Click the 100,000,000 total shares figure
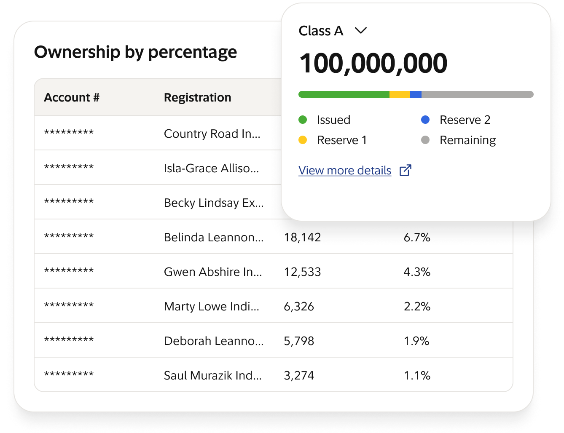This screenshot has width=564, height=433. [x=373, y=64]
